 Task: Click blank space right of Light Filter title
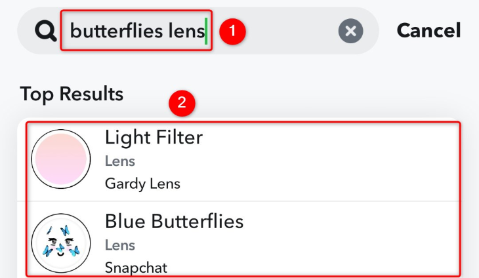(x=328, y=138)
